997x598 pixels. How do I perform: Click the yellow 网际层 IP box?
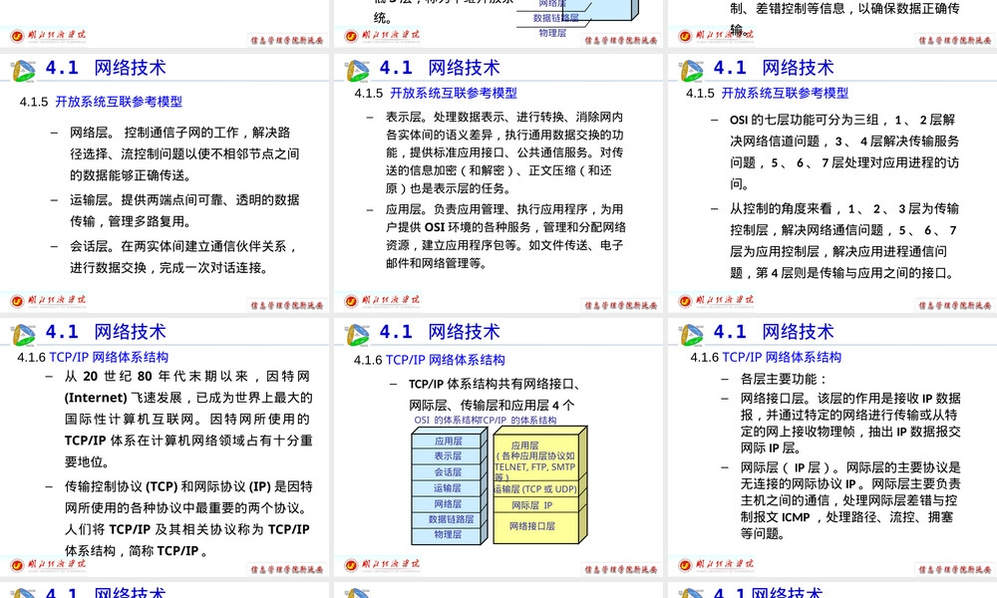tap(535, 505)
